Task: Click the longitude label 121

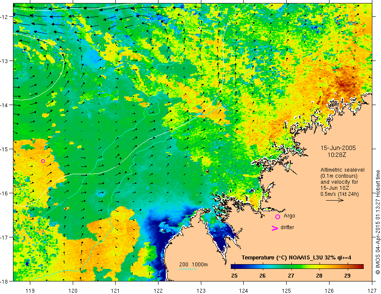Action: tap(116, 291)
